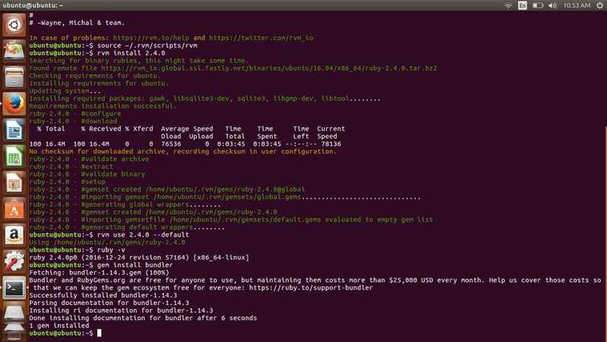This screenshot has width=607, height=342.
Task: Open the battery status indicator
Action: click(537, 6)
